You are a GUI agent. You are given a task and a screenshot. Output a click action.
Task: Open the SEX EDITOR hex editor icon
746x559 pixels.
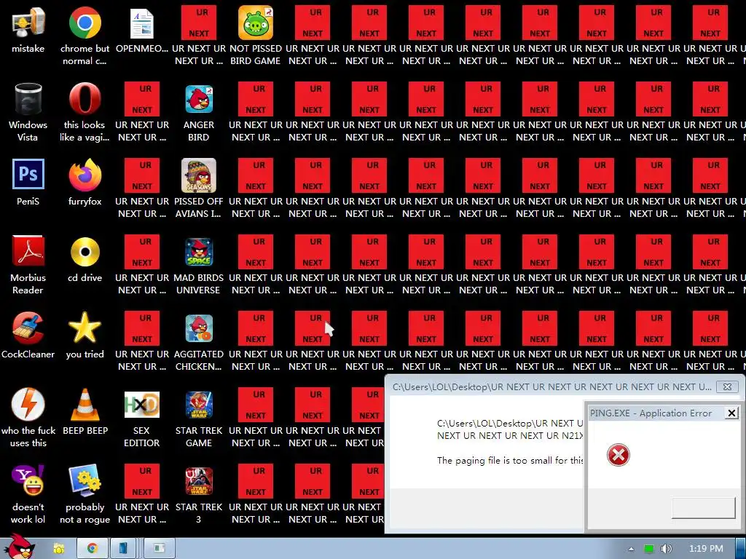(x=142, y=405)
